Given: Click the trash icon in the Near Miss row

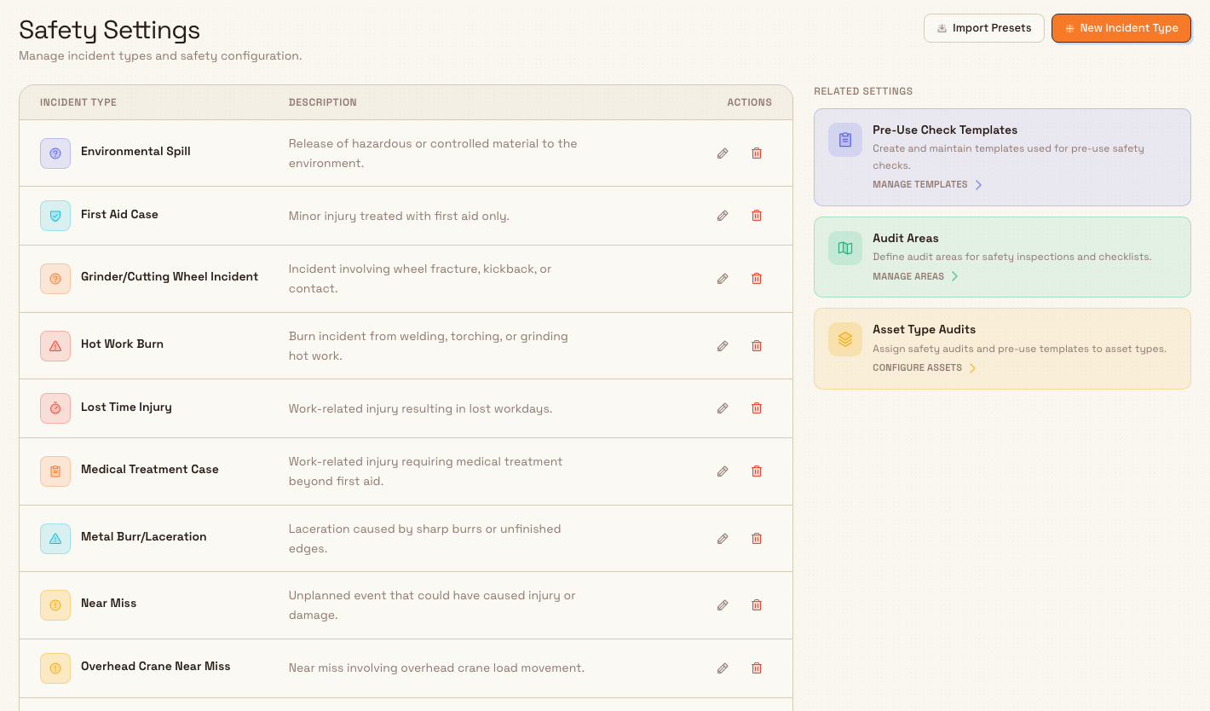Looking at the screenshot, I should coord(757,605).
